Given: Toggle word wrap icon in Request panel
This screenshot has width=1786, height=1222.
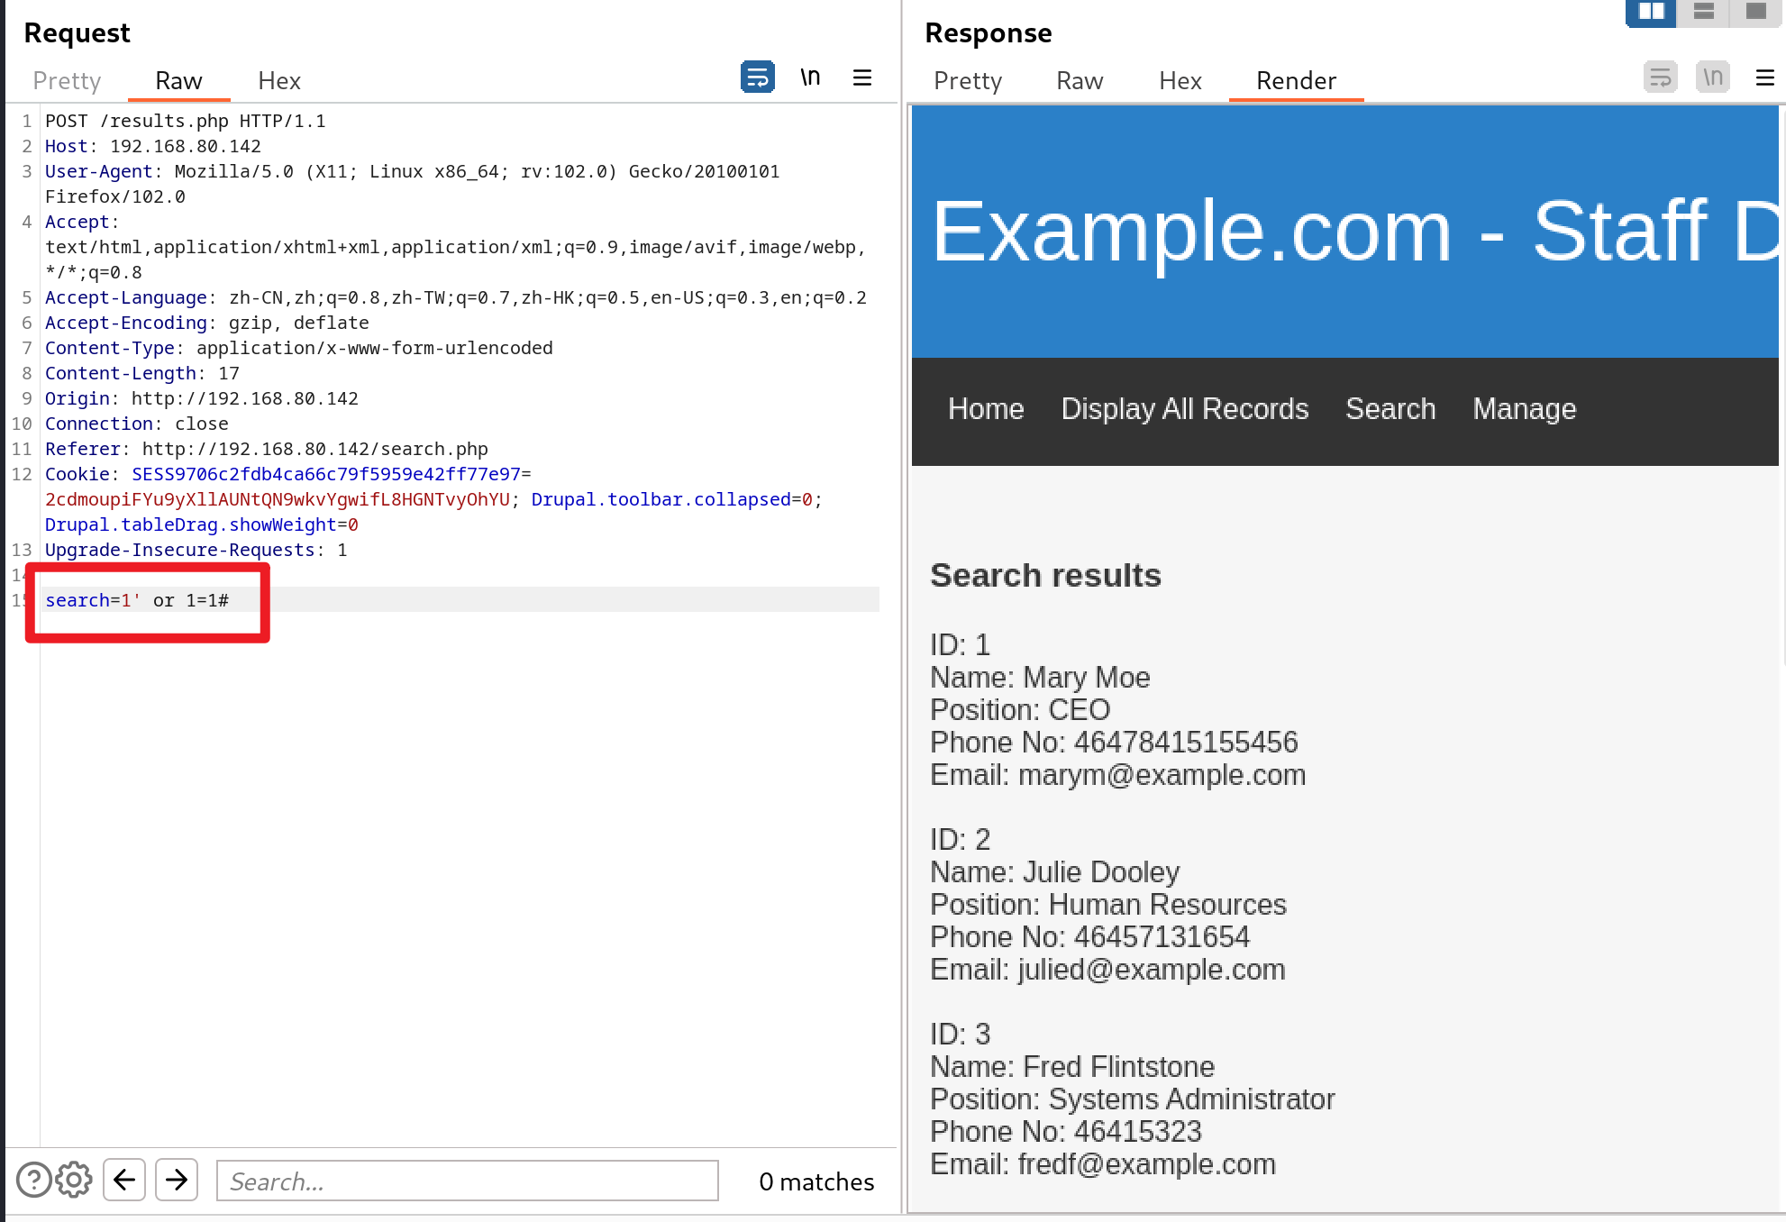Looking at the screenshot, I should pyautogui.click(x=757, y=78).
